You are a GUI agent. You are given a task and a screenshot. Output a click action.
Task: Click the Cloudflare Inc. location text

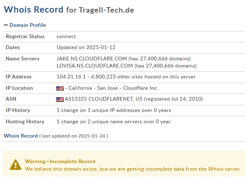tap(141, 88)
